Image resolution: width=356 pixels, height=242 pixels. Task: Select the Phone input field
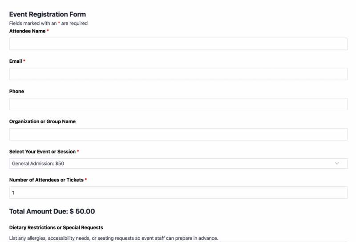point(178,104)
